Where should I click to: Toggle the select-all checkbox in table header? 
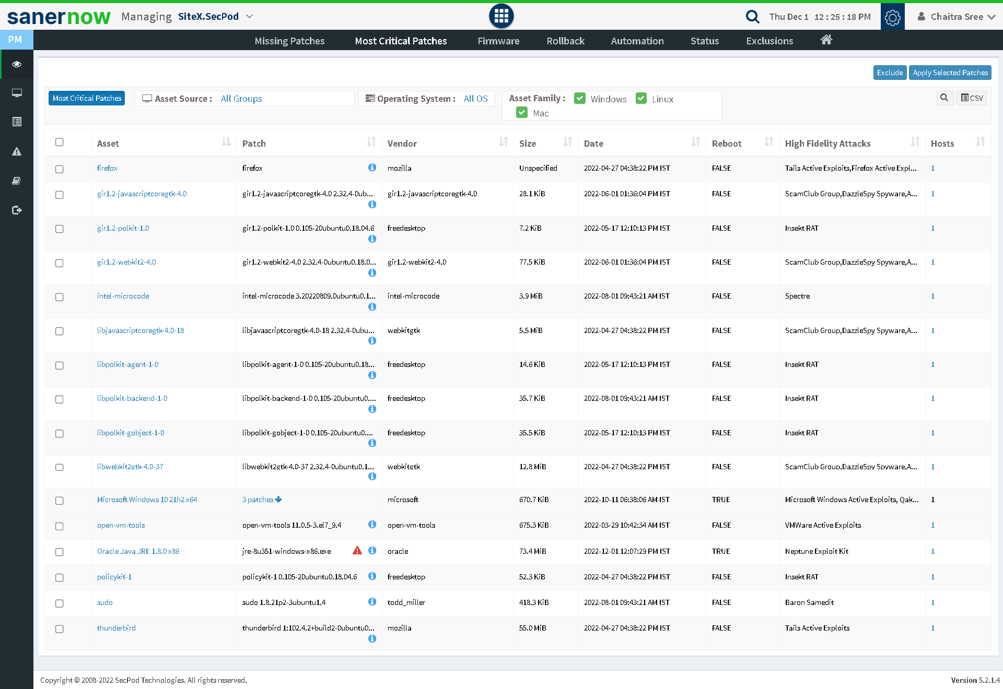pos(60,142)
